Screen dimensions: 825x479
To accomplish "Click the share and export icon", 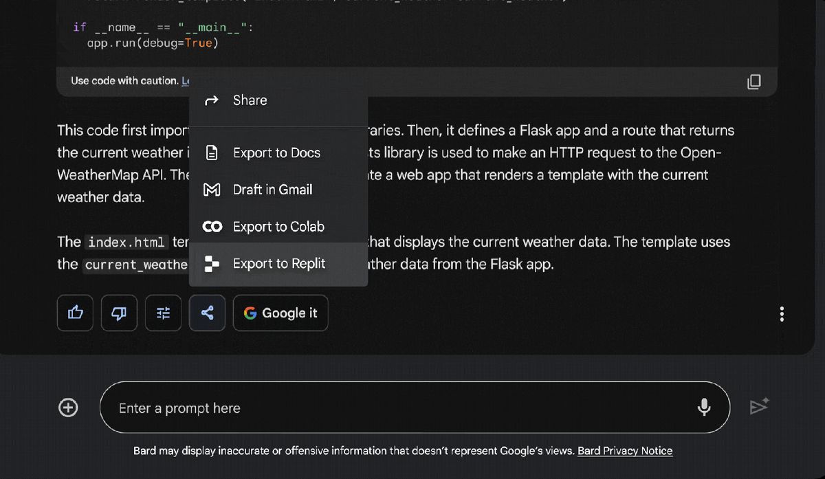I will pos(207,313).
